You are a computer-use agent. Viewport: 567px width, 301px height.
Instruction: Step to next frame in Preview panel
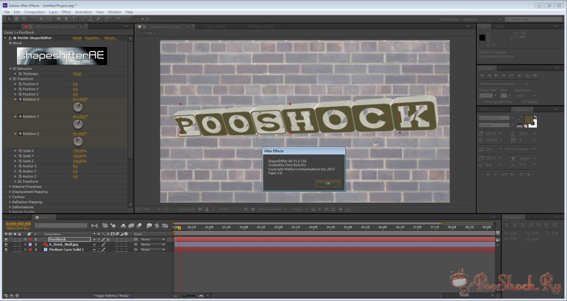pos(503,75)
